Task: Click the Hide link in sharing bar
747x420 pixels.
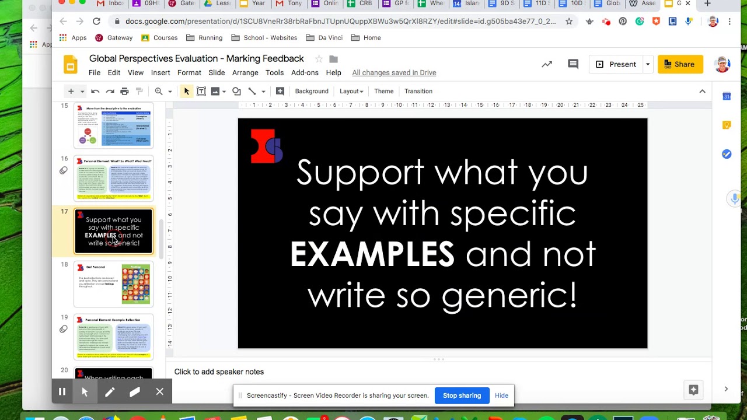Action: (x=501, y=395)
